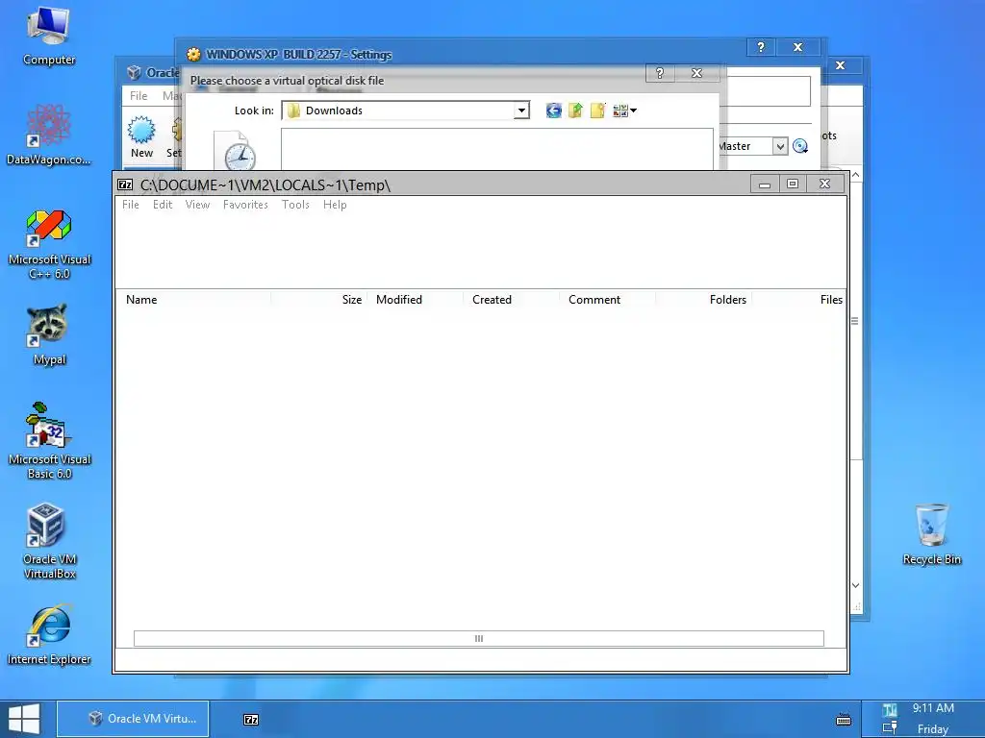Sort by the Comment column
This screenshot has height=738, width=985.
(608, 300)
